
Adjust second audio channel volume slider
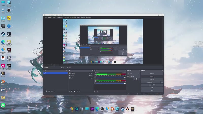(x=111, y=83)
